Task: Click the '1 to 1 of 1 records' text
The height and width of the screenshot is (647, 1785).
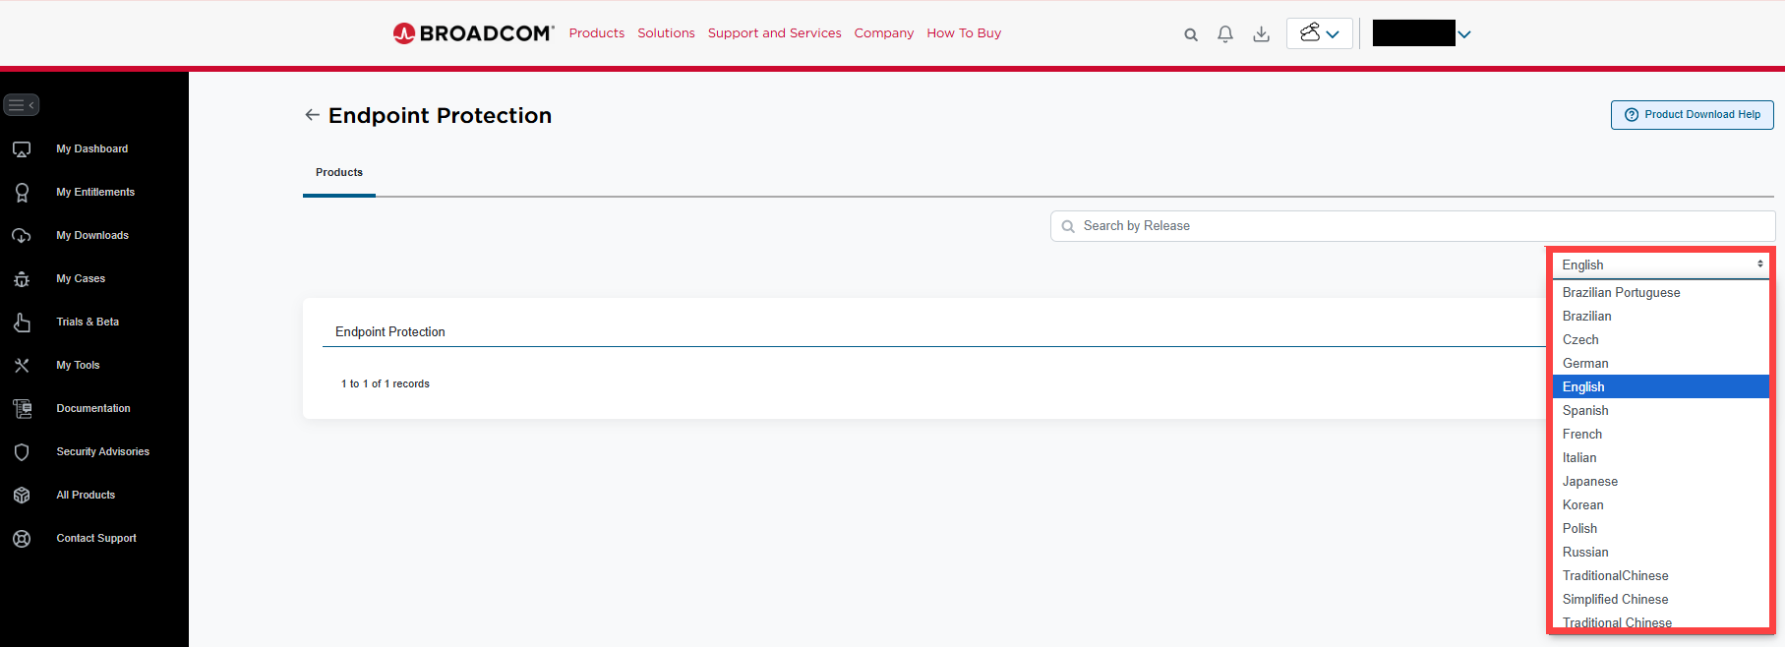Action: point(386,384)
